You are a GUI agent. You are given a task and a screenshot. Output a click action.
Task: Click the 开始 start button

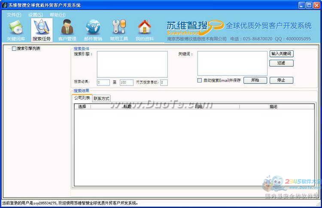[255, 80]
